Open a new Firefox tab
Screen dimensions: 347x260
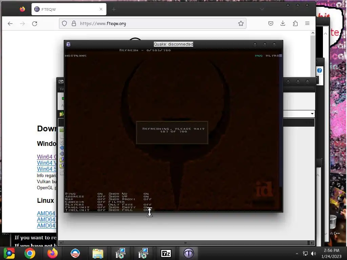pos(114,9)
